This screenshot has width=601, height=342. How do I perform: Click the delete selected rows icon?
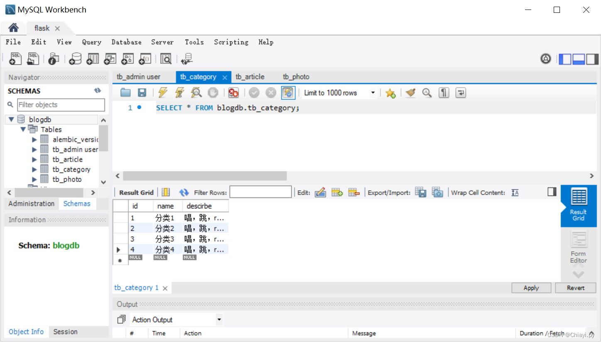tap(354, 192)
